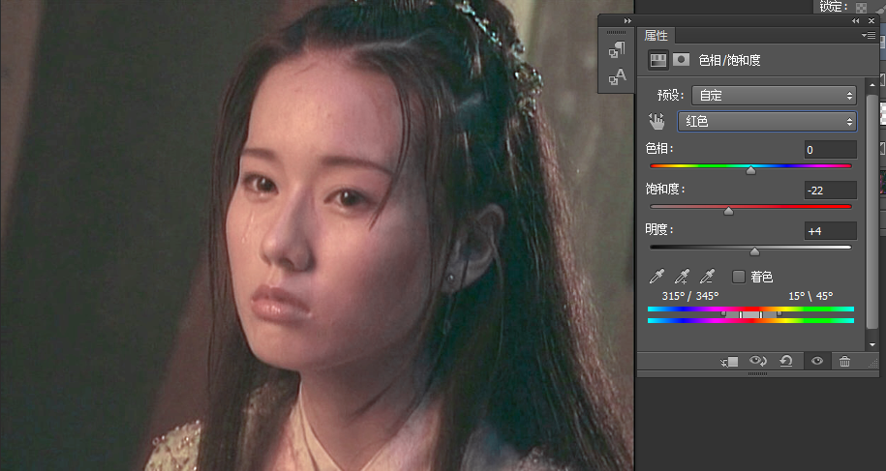Image resolution: width=886 pixels, height=471 pixels.
Task: Click the lock transparent pixels checkerboard icon
Action: click(861, 8)
